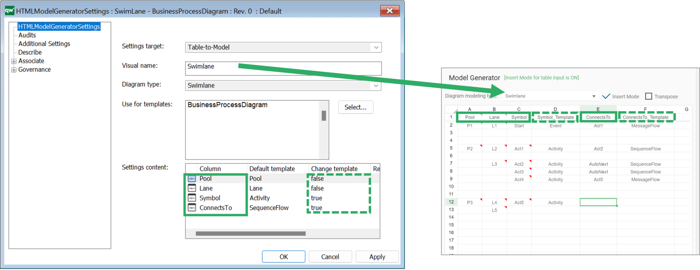Image resolution: width=700 pixels, height=270 pixels.
Task: Click cell P1 in the Pool column
Action: pos(470,126)
